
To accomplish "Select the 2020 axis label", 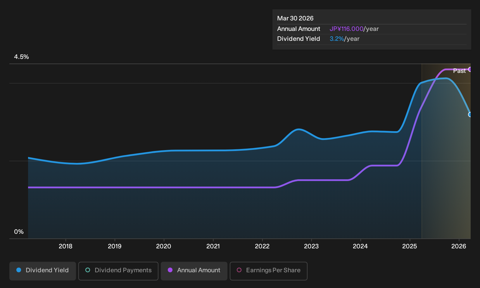I will click(164, 246).
